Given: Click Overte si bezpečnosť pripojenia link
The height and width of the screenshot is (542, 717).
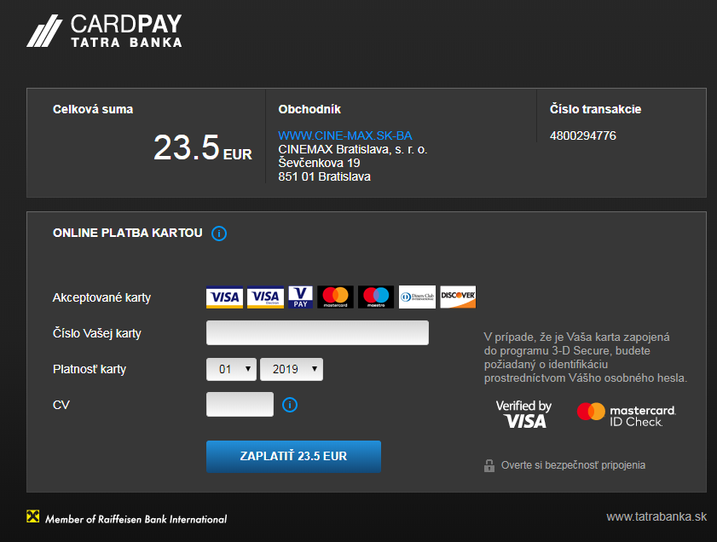Looking at the screenshot, I should (572, 465).
